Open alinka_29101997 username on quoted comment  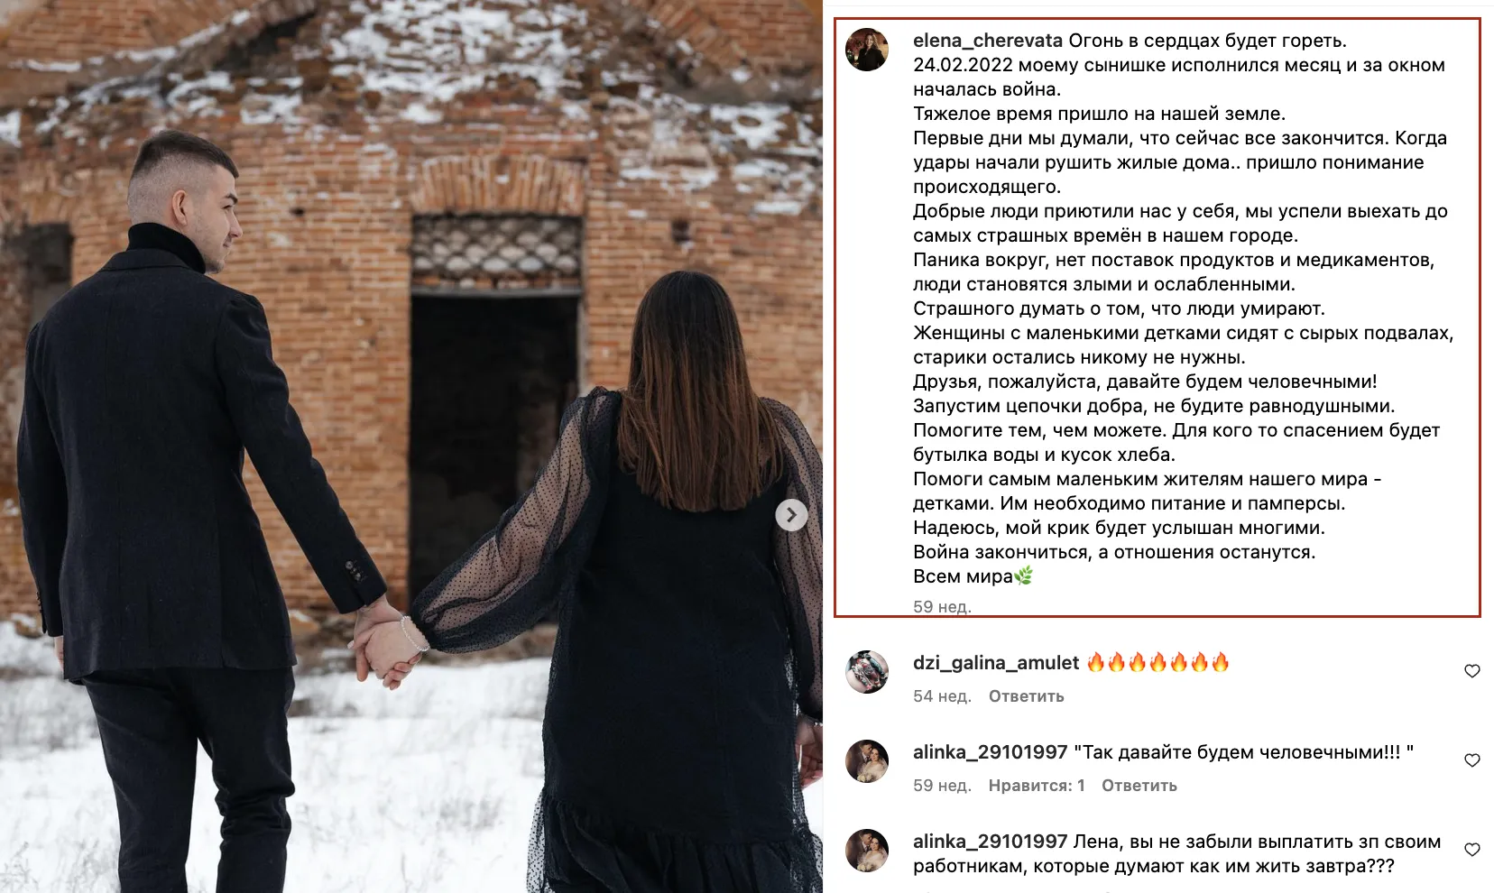[990, 752]
